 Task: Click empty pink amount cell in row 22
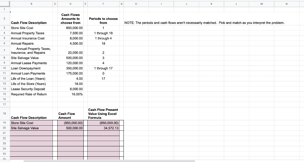click(x=71, y=138)
